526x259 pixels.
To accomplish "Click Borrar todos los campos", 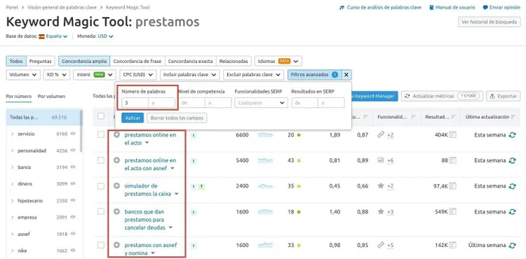I will pyautogui.click(x=177, y=118).
